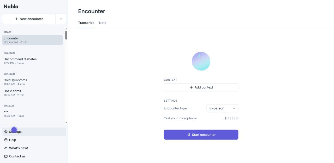This screenshot has height=163, width=334.
Task: Open the Uncontrolled diabetes encounter
Action: pyautogui.click(x=20, y=61)
